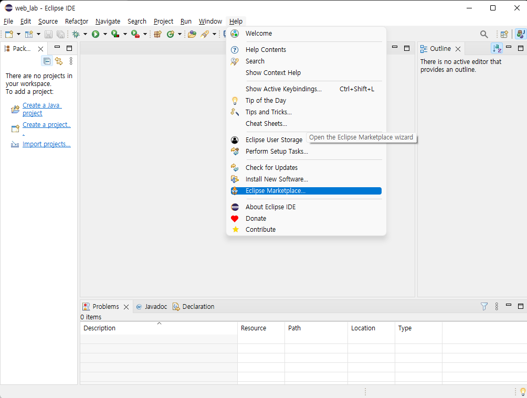Screen dimensions: 527x398
Task: Minimize the Problems view panel
Action: (x=509, y=305)
